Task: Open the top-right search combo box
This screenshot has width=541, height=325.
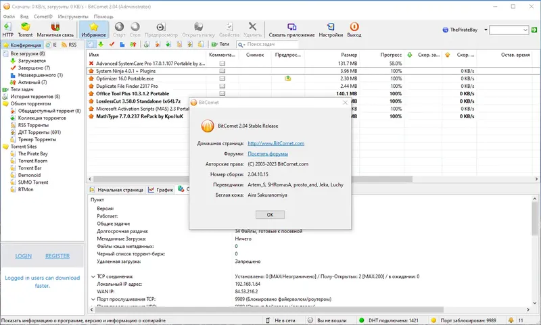Action: tap(509, 30)
